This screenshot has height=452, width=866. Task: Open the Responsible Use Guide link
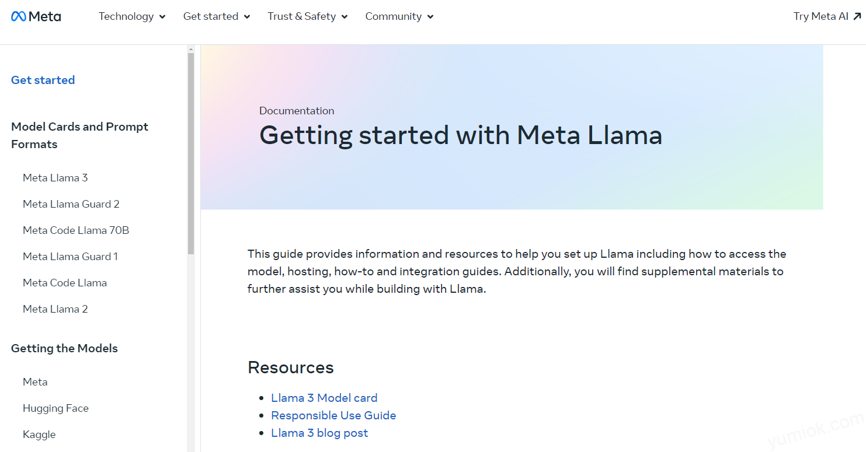[x=333, y=415]
